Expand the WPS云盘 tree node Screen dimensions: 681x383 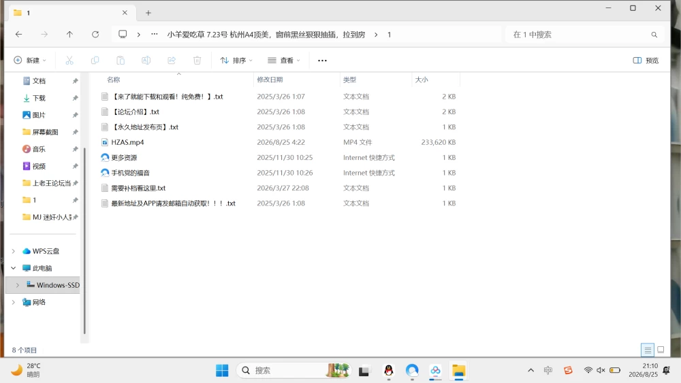point(14,251)
